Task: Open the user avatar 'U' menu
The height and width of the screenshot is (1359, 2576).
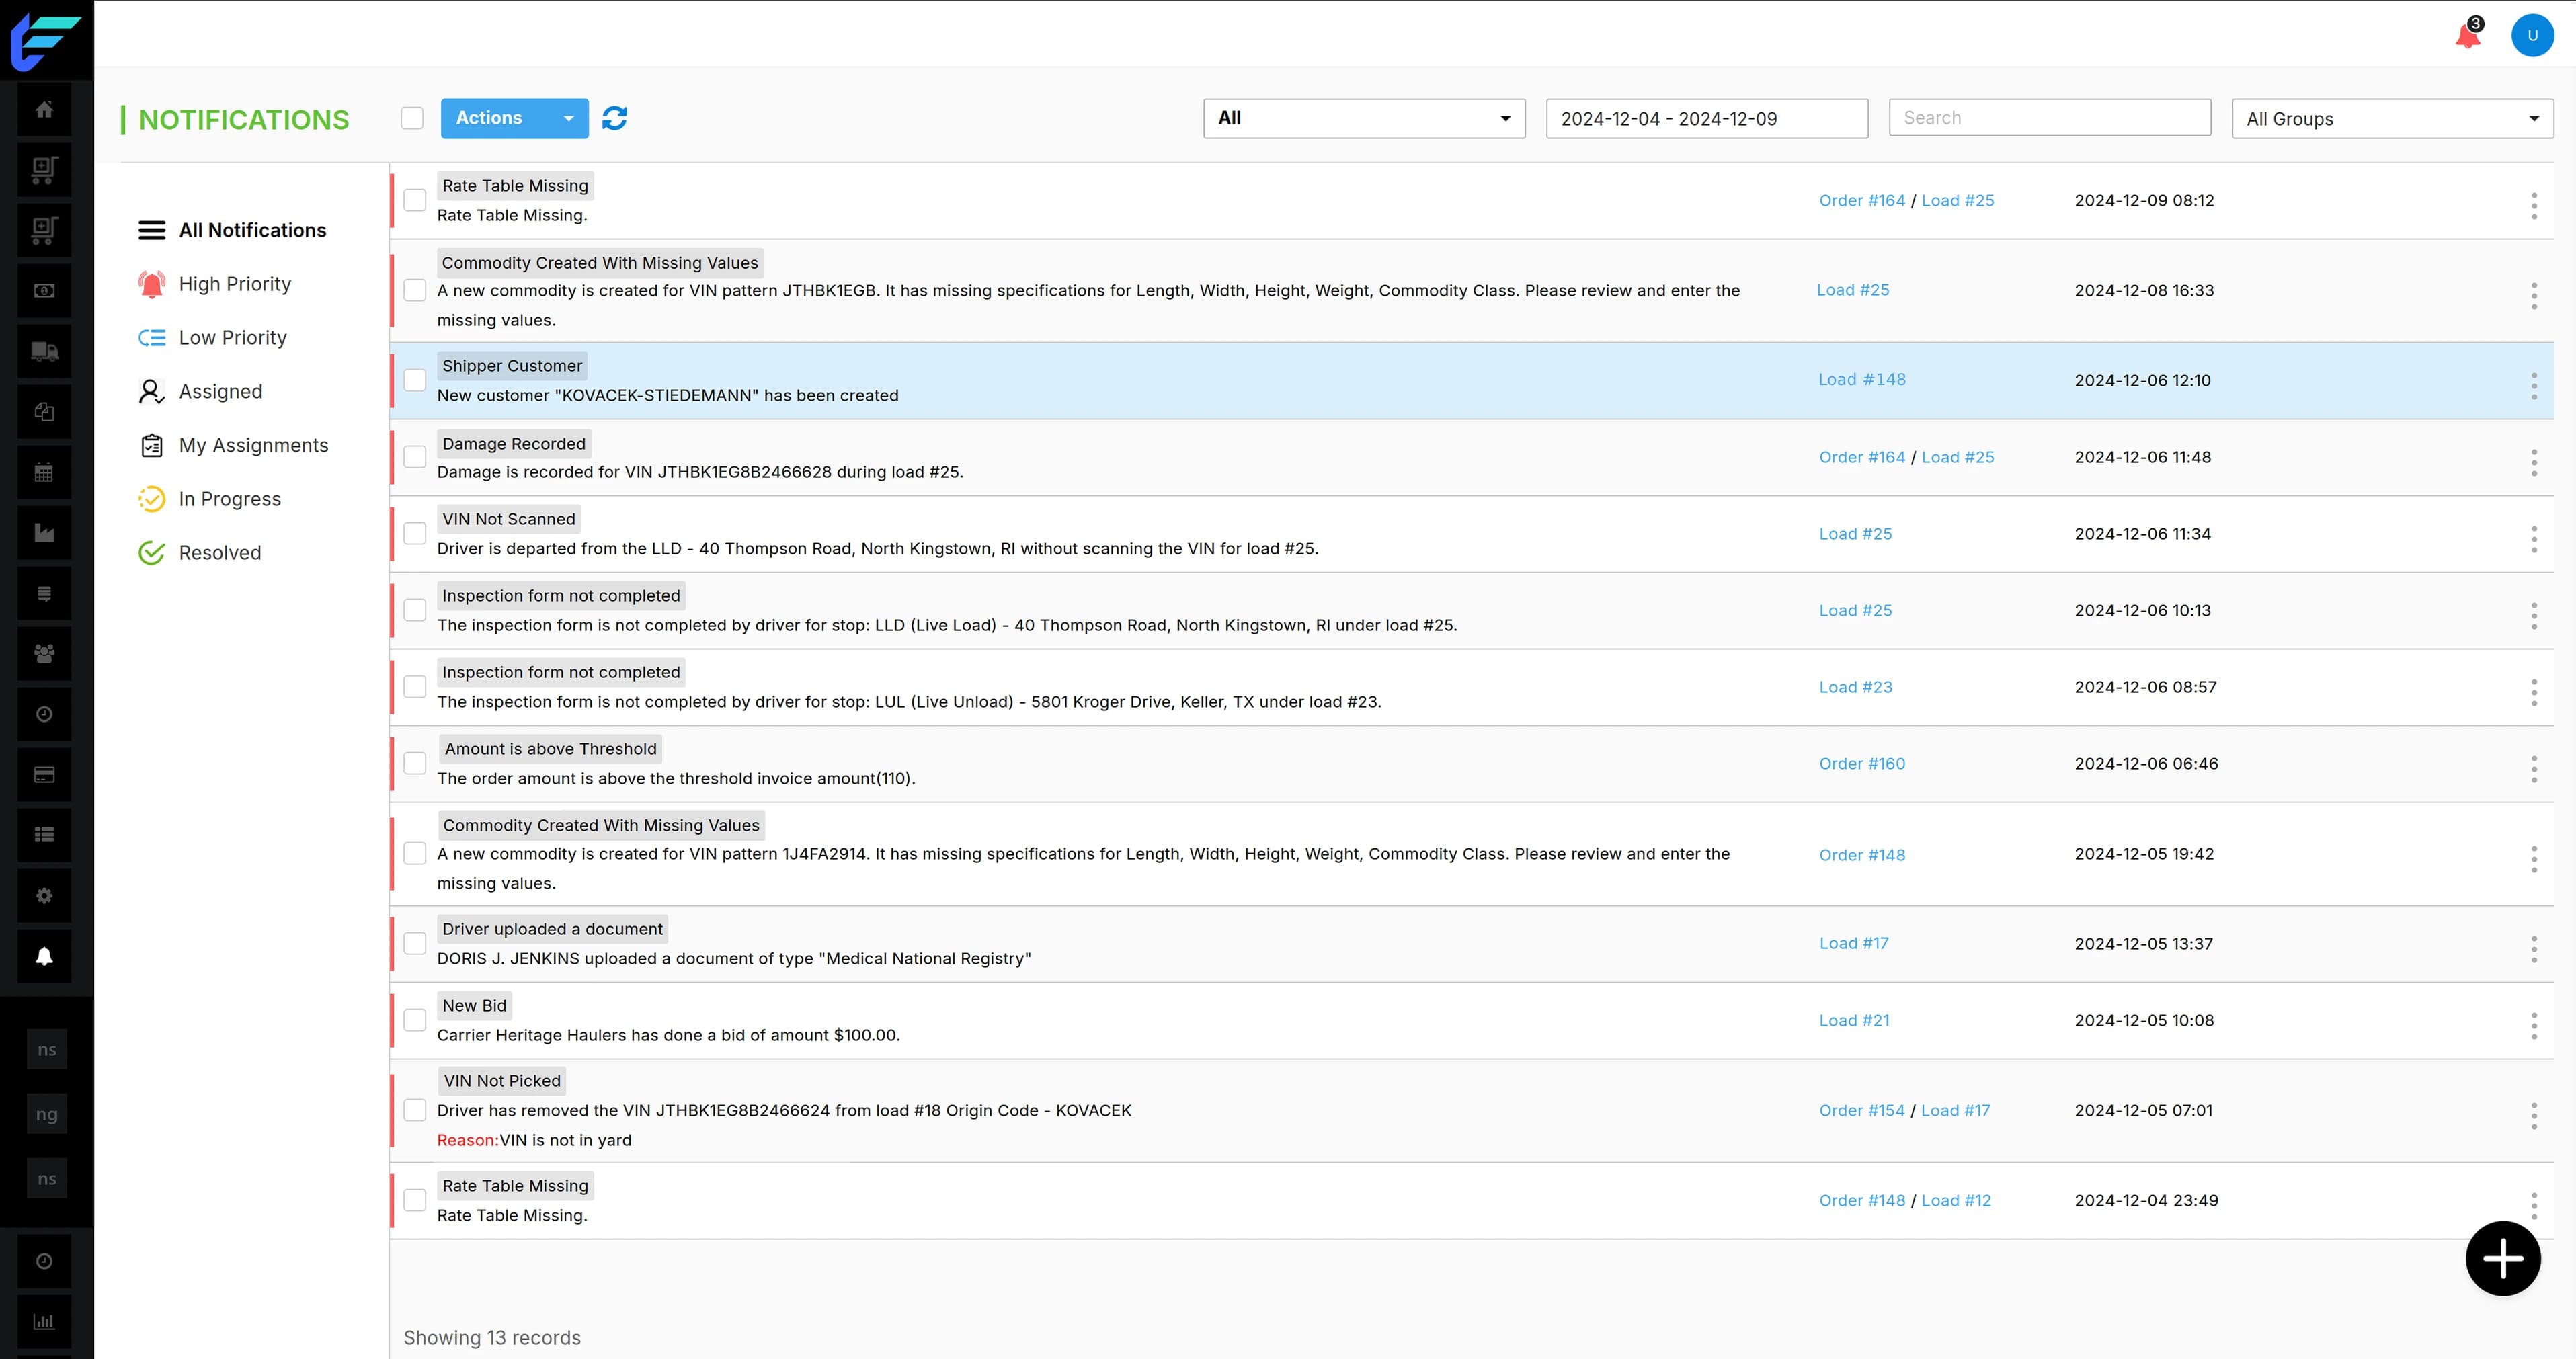Action: (x=2532, y=35)
